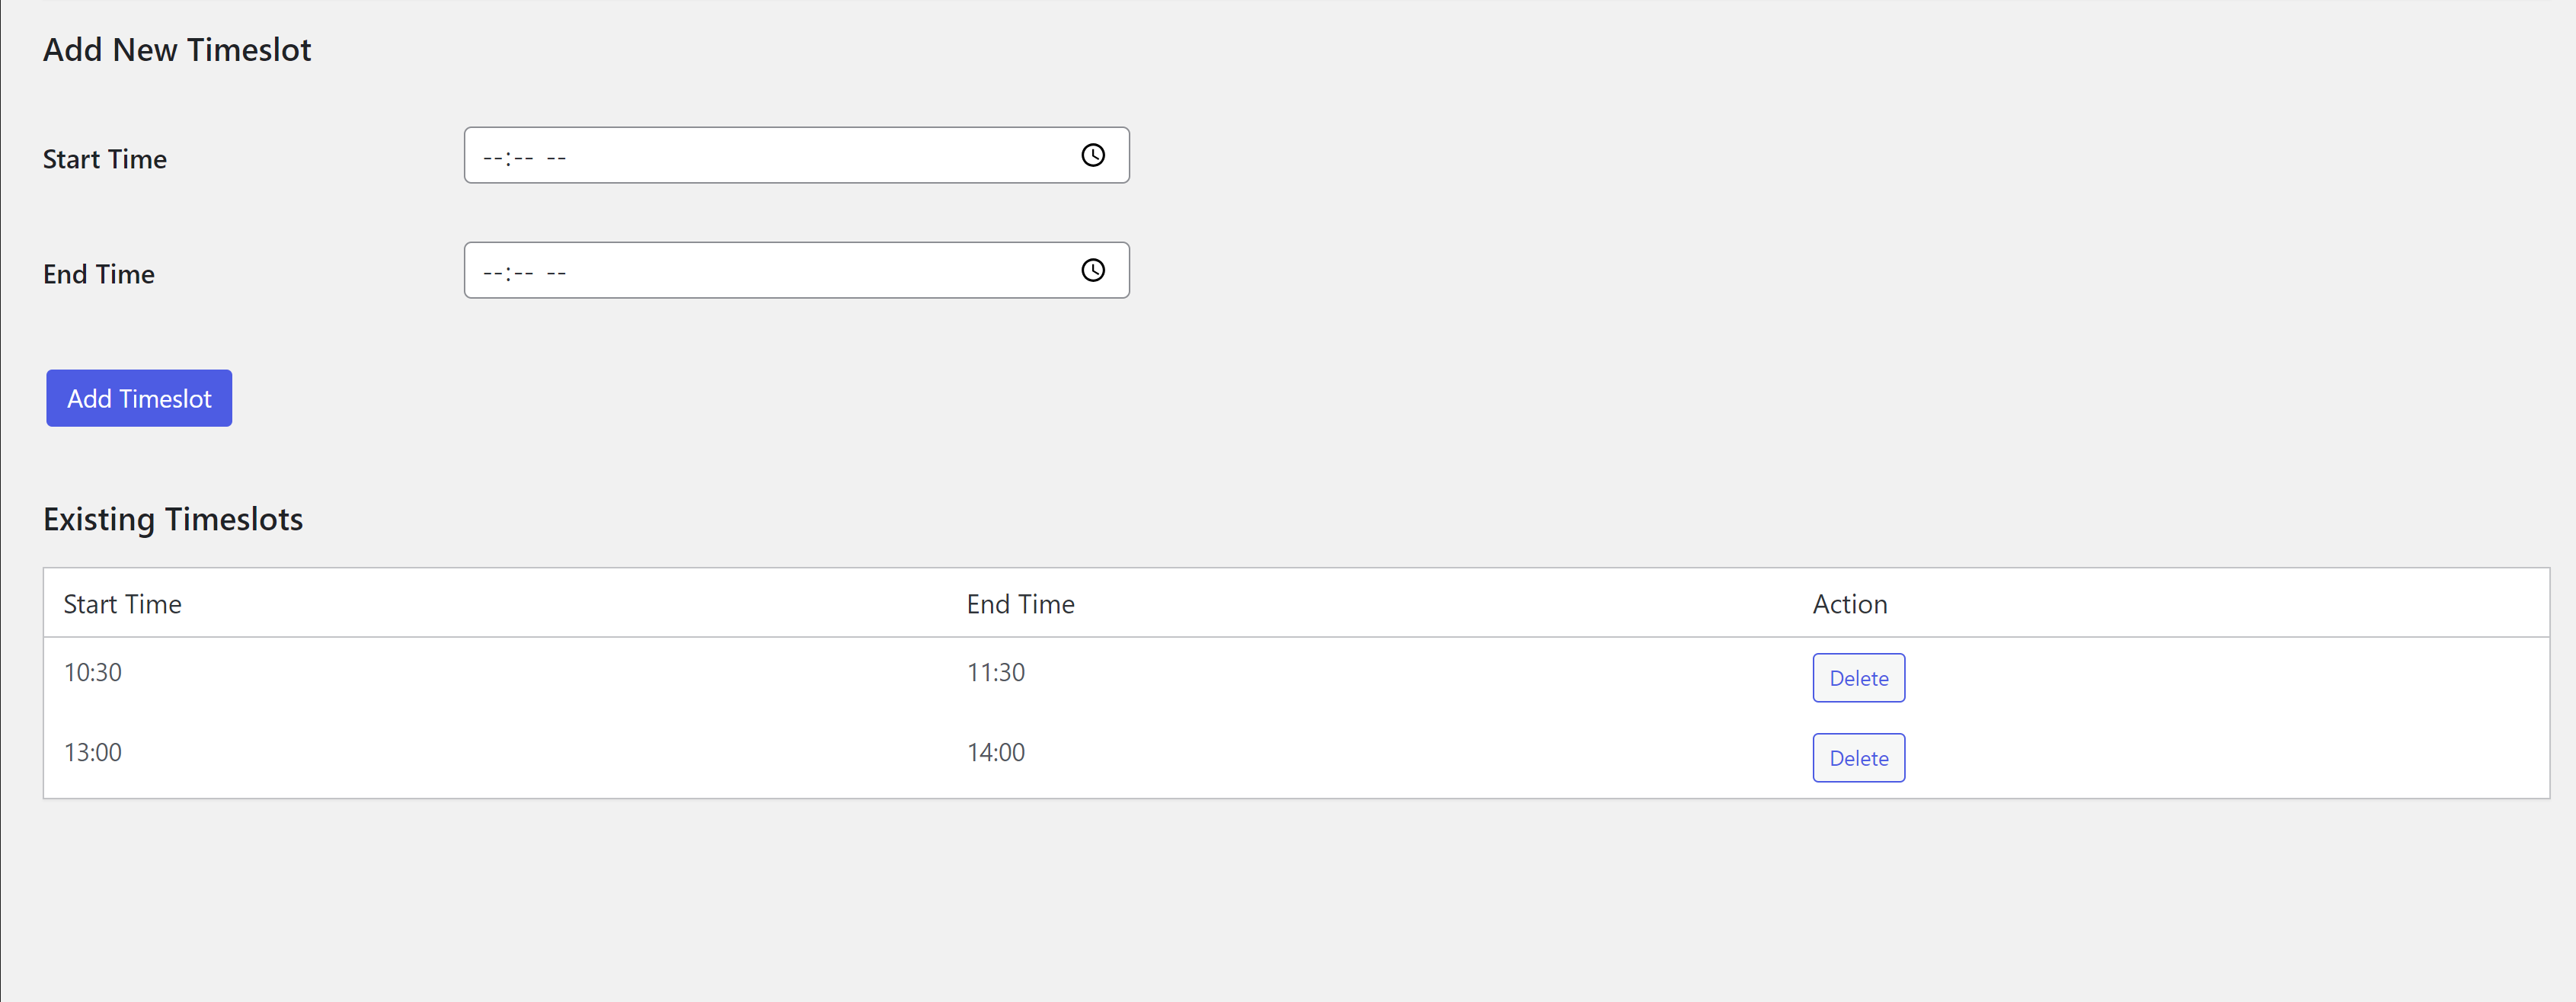
Task: Open the Start Time clock picker icon
Action: (x=1093, y=155)
